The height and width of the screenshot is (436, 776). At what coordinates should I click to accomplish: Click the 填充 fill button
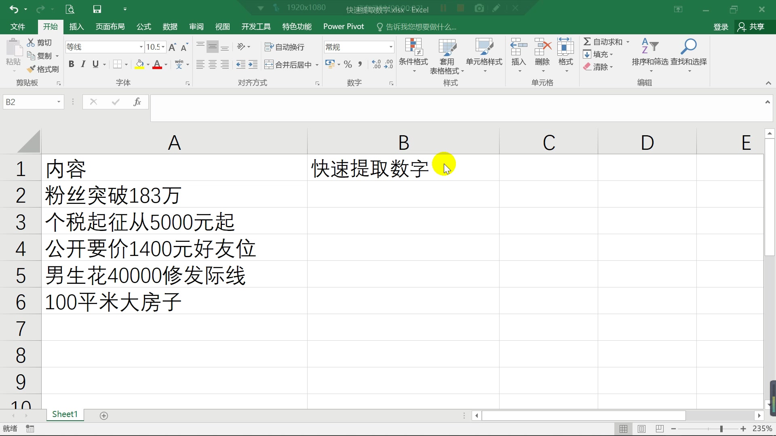pyautogui.click(x=598, y=55)
